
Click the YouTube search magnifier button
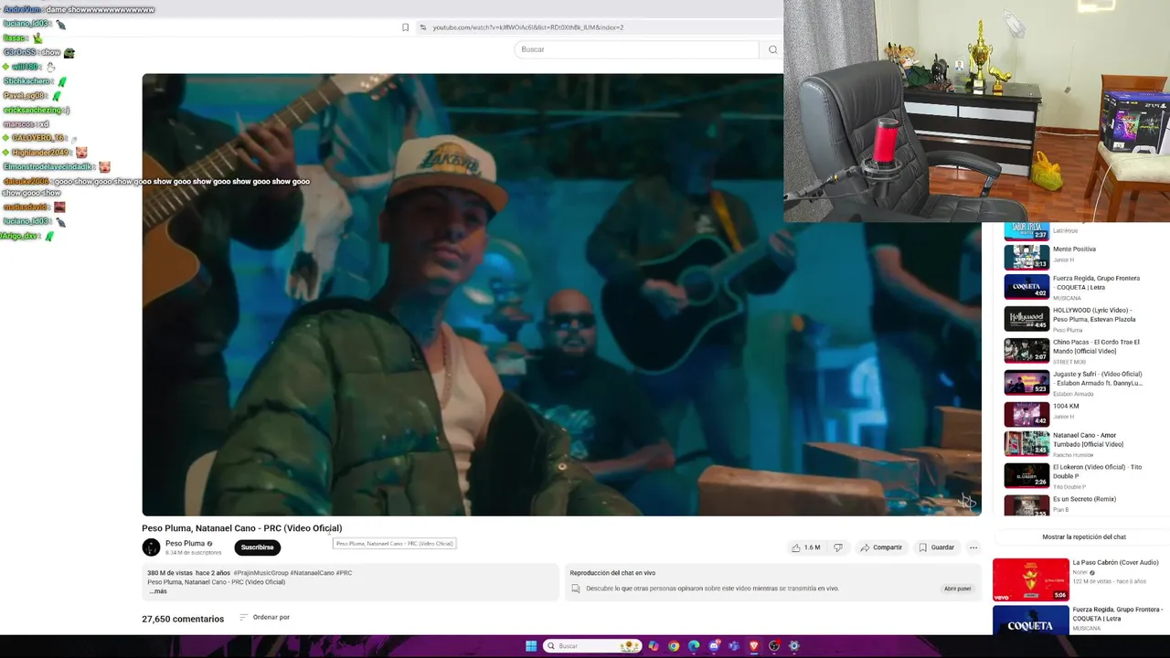pos(772,49)
